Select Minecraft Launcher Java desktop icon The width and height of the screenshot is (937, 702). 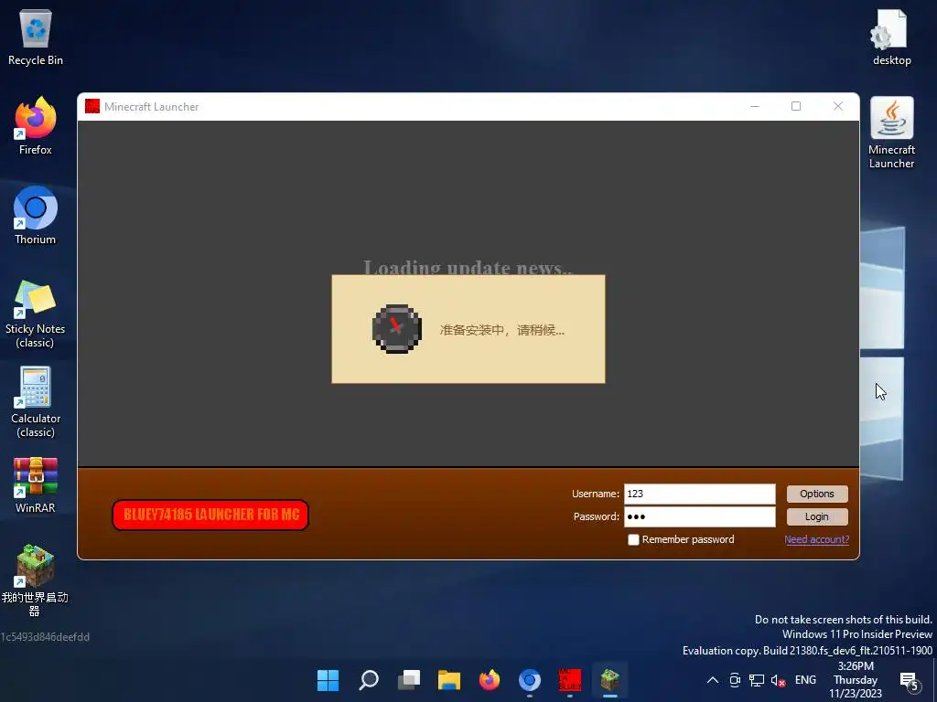point(891,133)
